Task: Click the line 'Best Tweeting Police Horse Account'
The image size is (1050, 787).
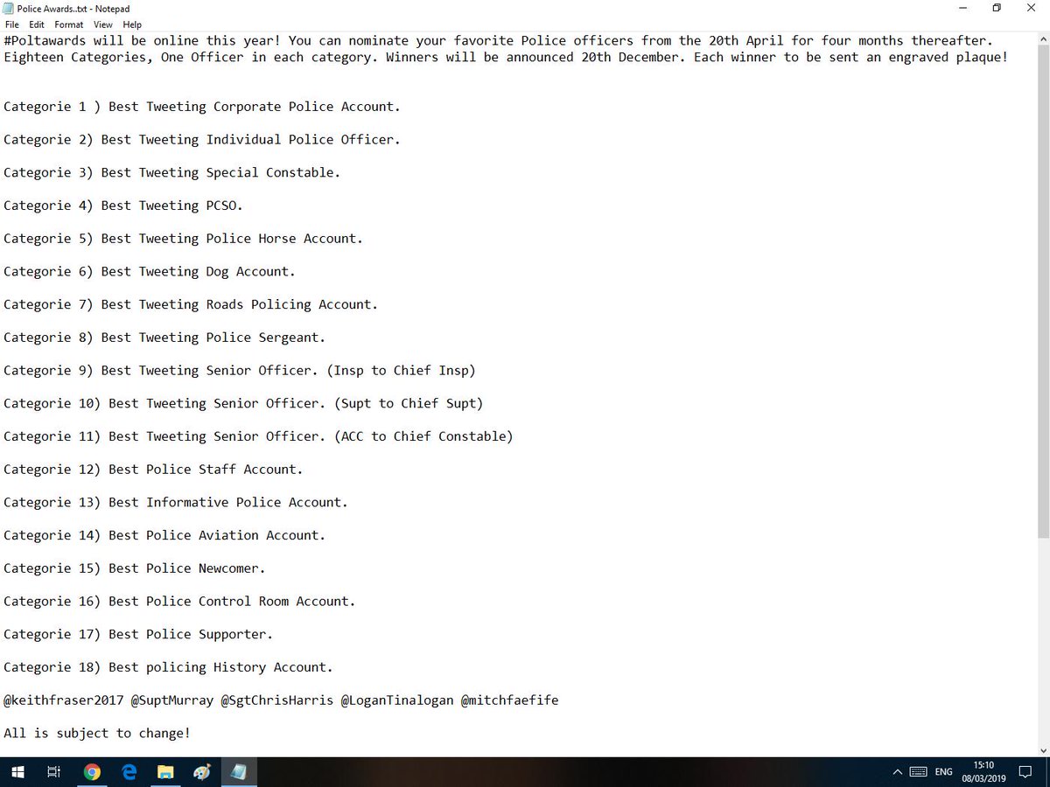Action: tap(232, 239)
